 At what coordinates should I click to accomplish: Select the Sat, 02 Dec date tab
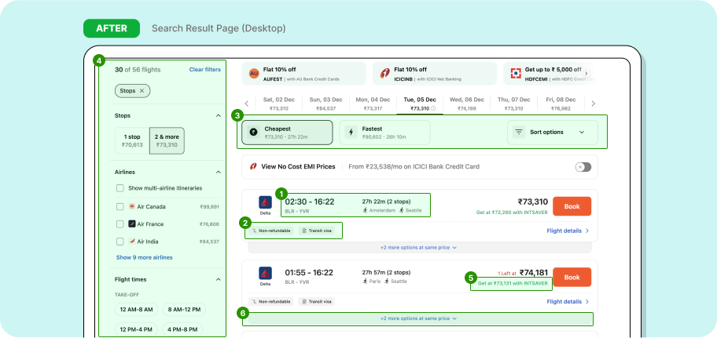click(279, 104)
